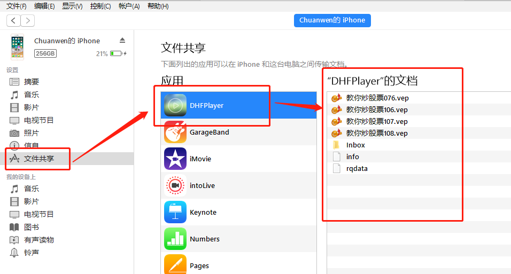Image resolution: width=511 pixels, height=274 pixels.
Task: Select the DHFPlayer app row
Action: [x=238, y=105]
